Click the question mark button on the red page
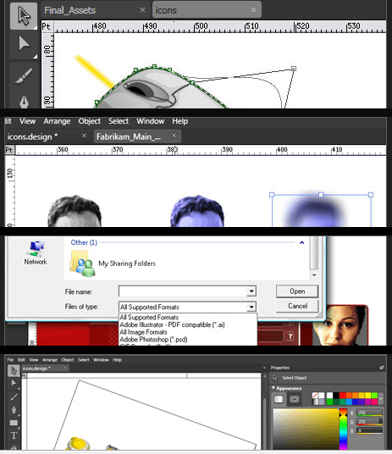Image resolution: width=392 pixels, height=454 pixels. pos(290,336)
